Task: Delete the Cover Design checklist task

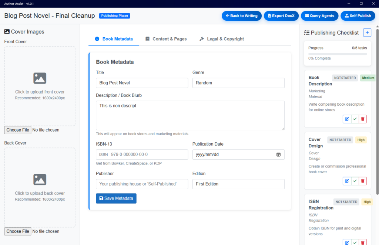Action: pos(363,181)
